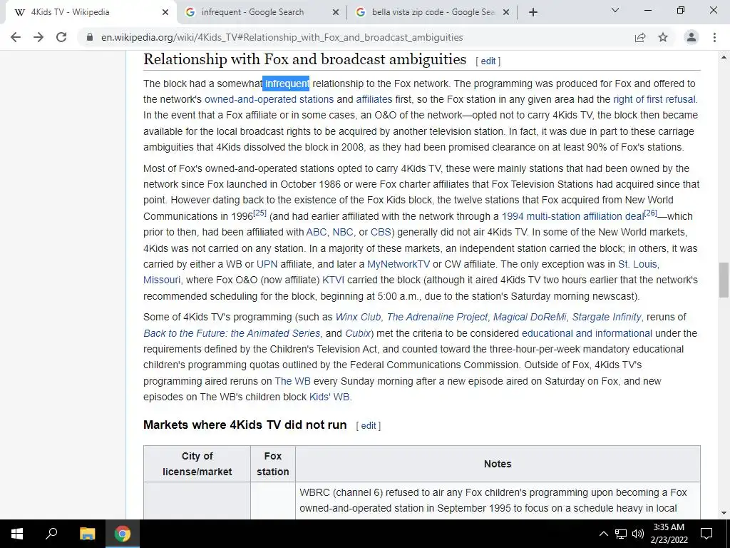The width and height of the screenshot is (730, 548).
Task: Open the St. Louis, Missouri link
Action: [638, 264]
